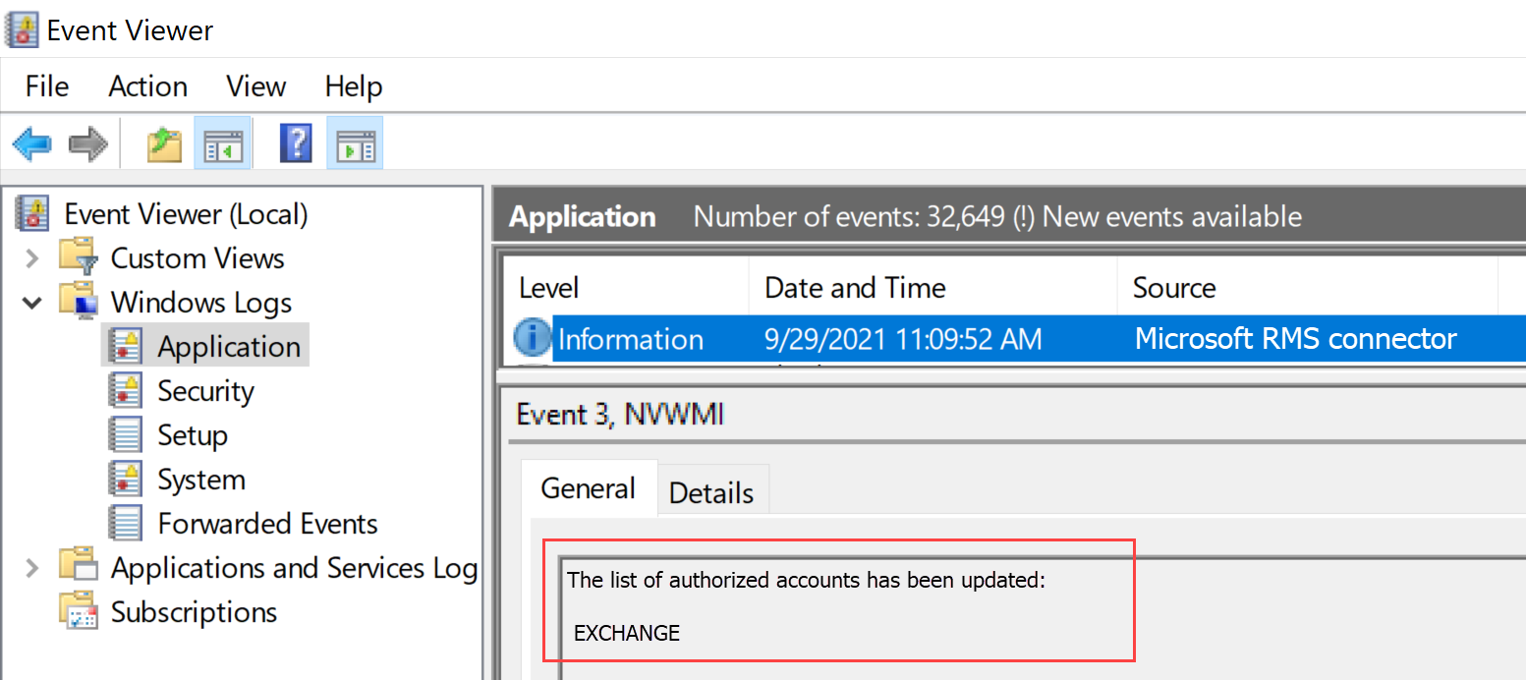Select the System log in tree

click(x=200, y=480)
